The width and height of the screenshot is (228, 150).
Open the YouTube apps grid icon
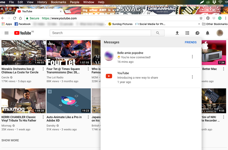tap(187, 33)
